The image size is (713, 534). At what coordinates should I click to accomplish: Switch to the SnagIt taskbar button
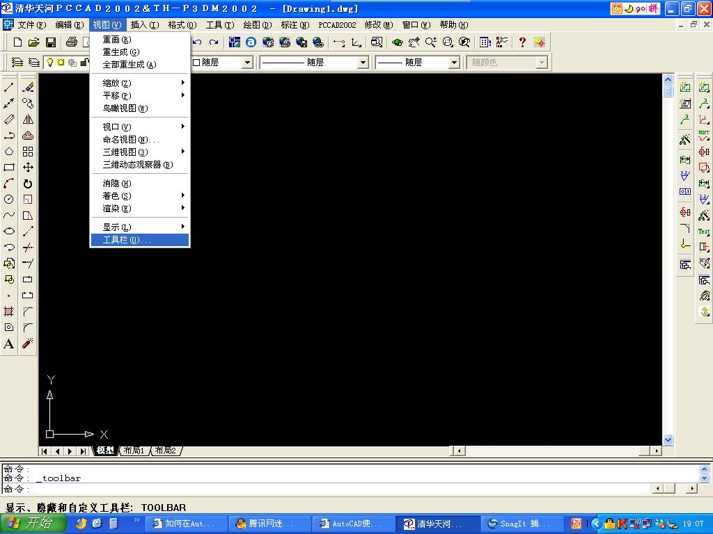point(522,524)
